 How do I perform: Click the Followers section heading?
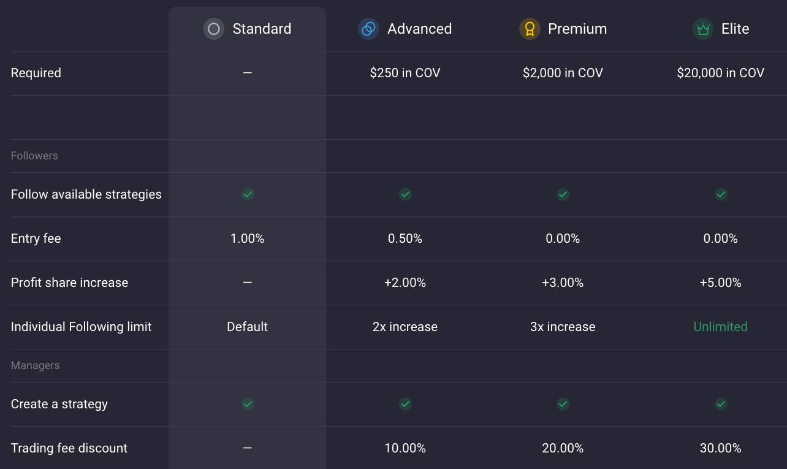click(34, 156)
